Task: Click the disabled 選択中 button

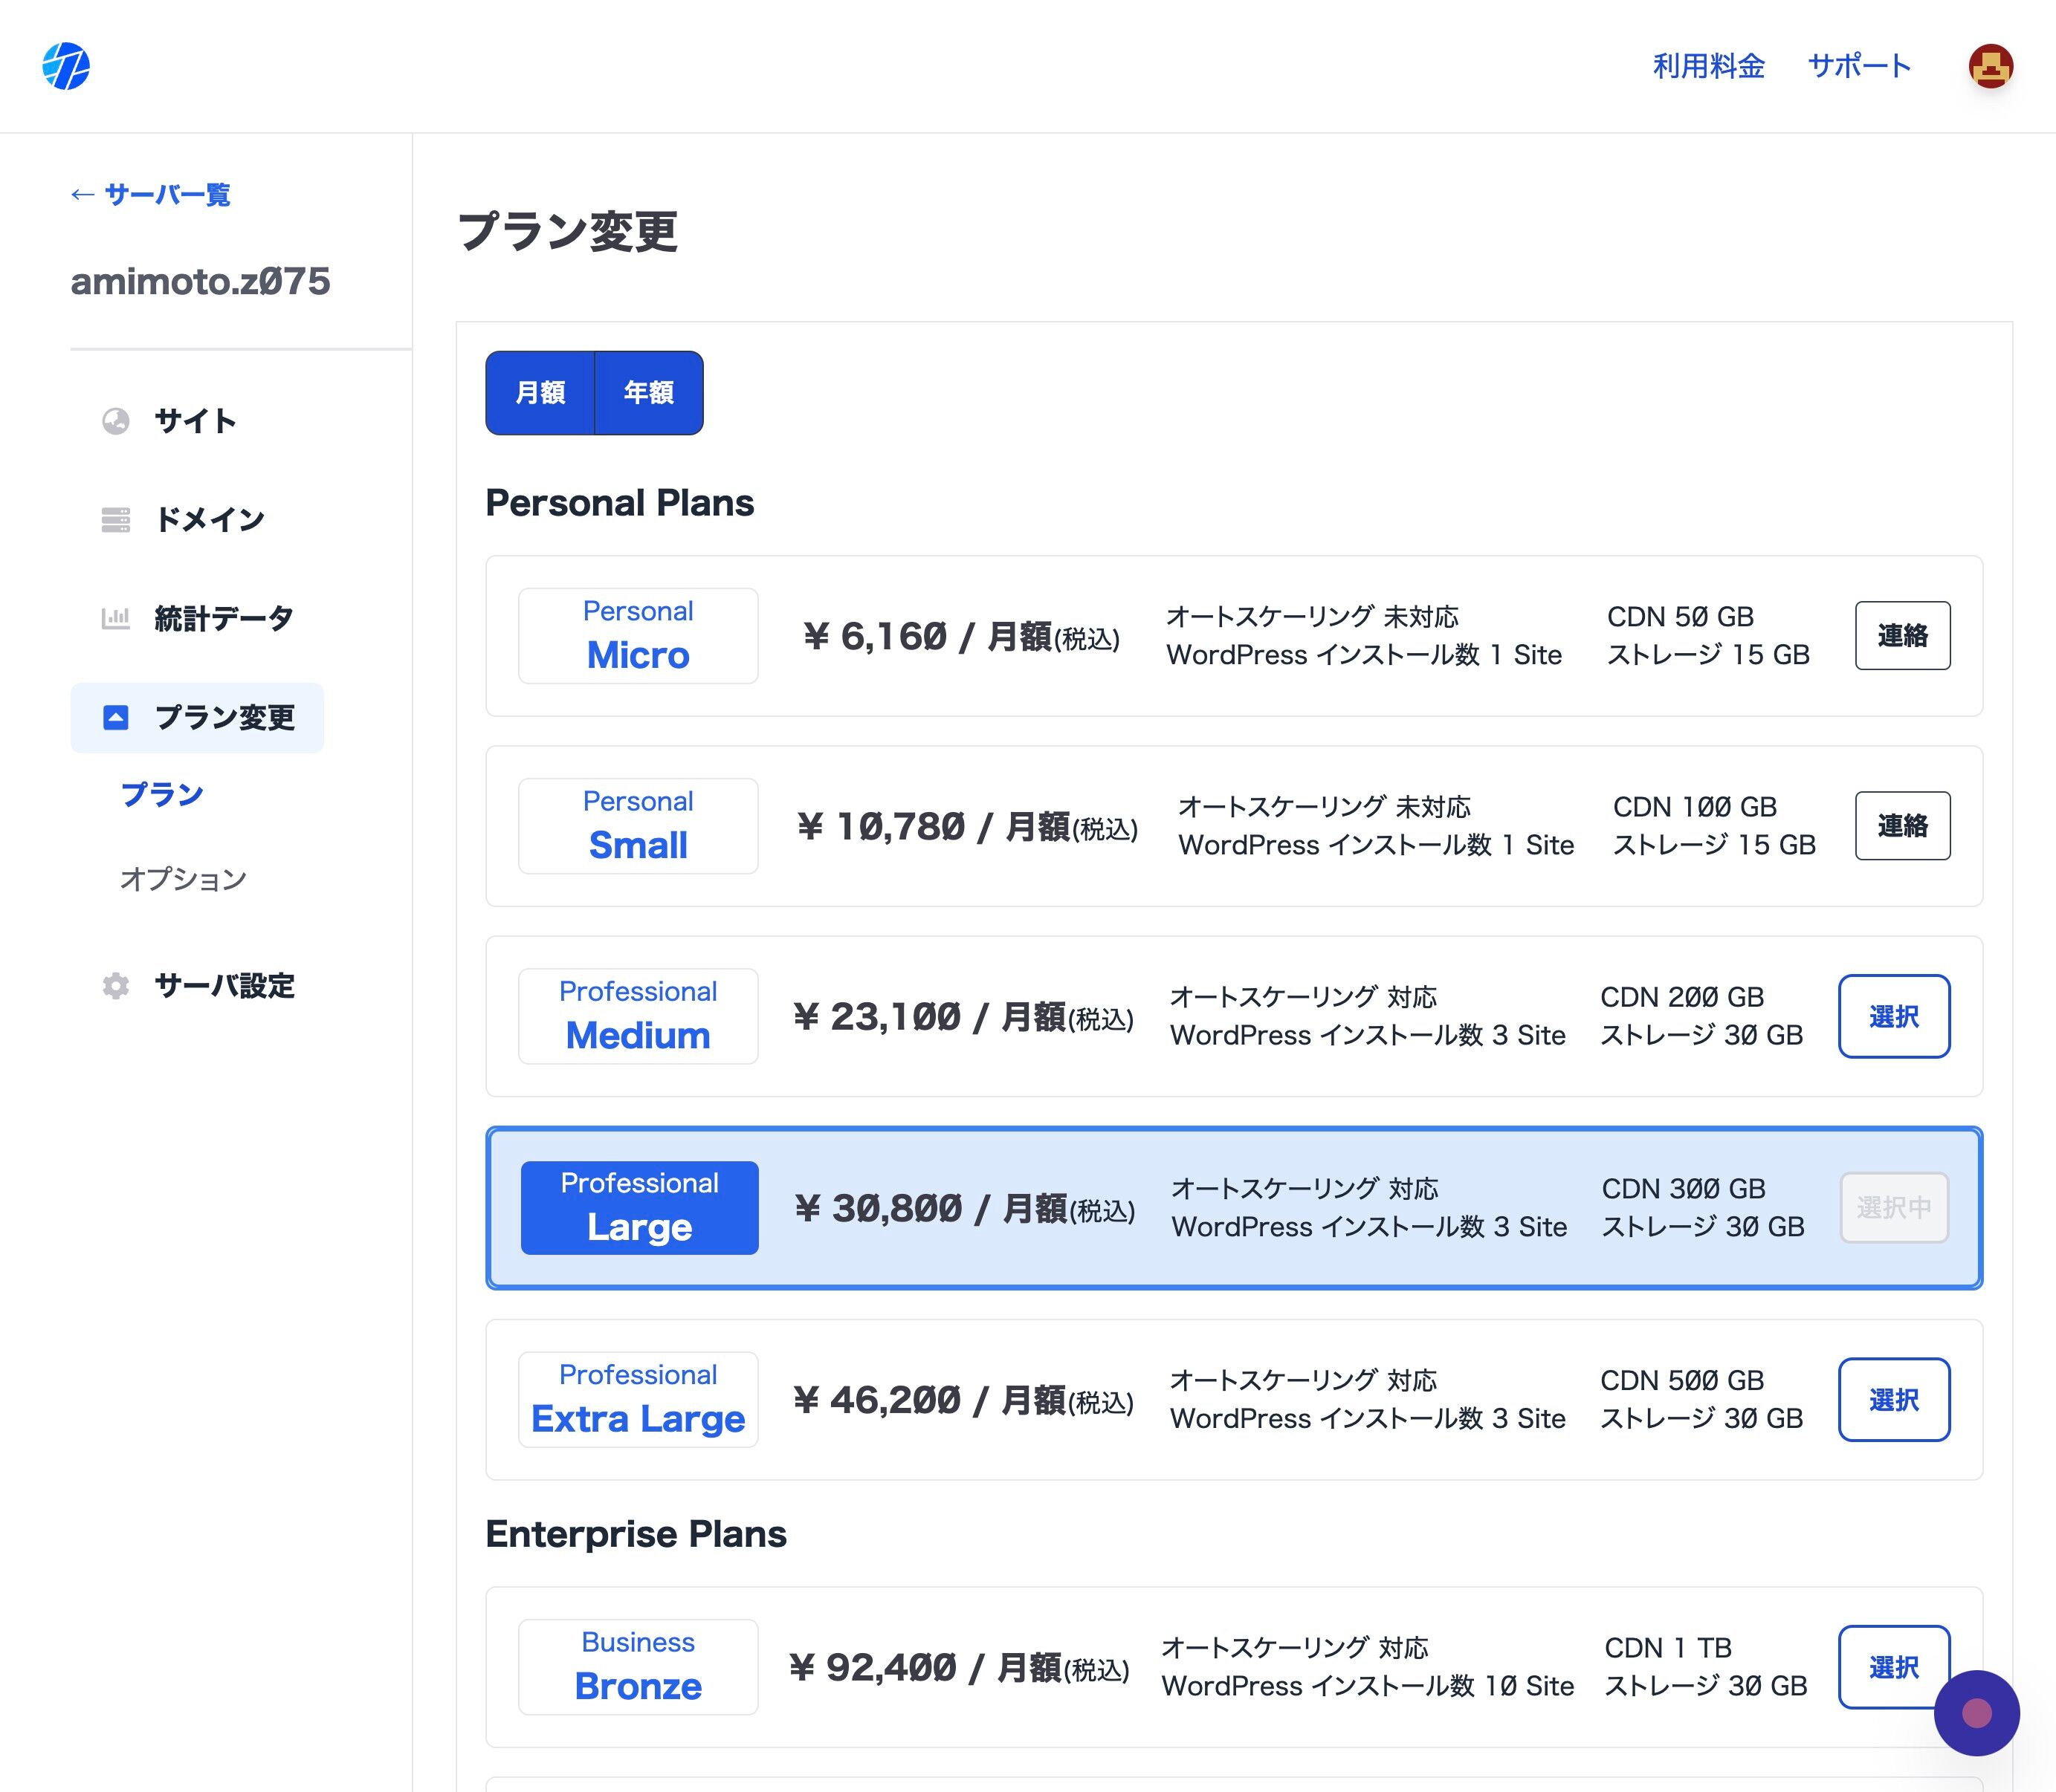Action: (1894, 1207)
